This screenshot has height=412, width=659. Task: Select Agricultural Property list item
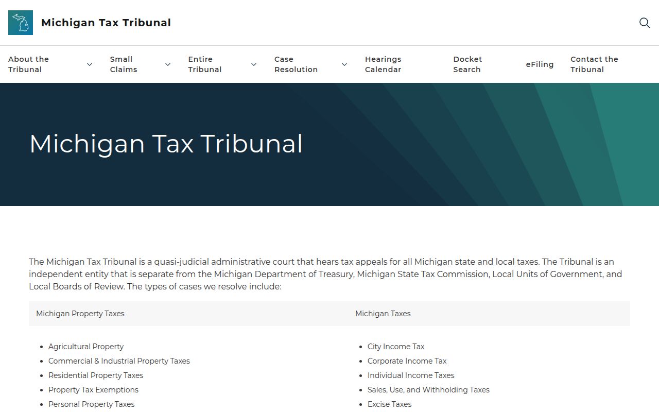[86, 347]
